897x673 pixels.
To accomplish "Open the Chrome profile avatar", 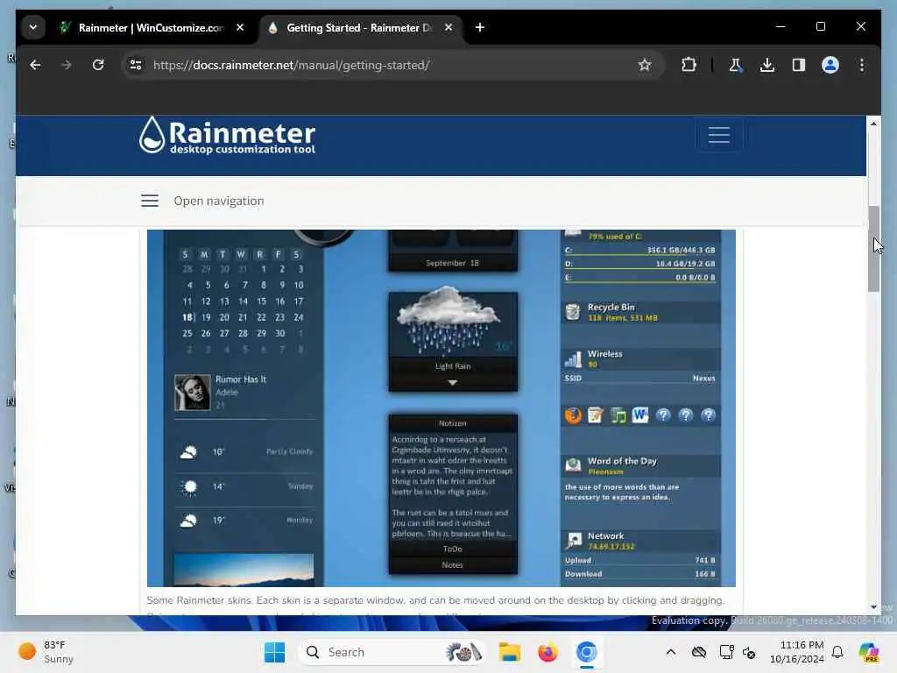I will 830,65.
